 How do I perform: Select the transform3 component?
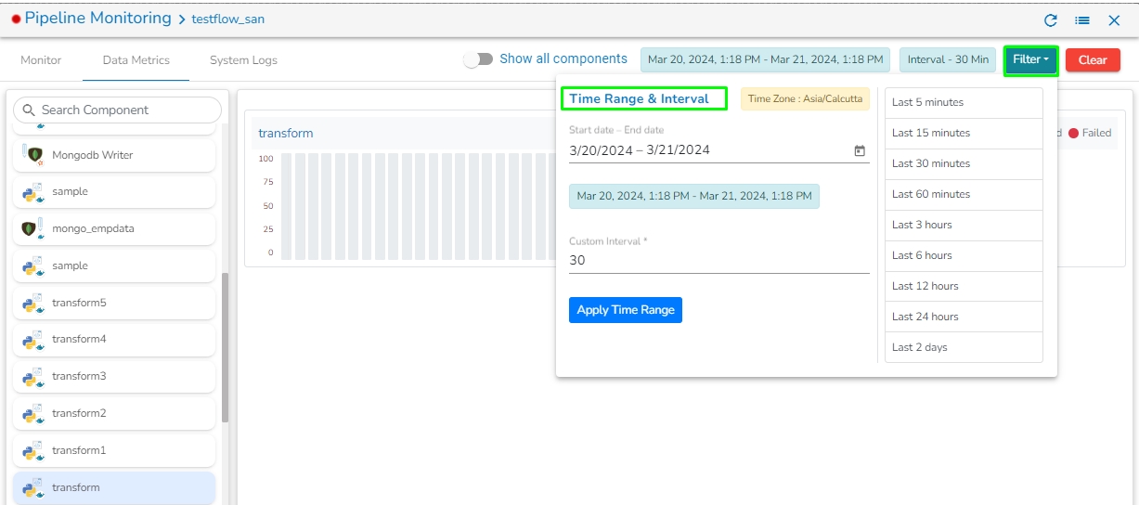(114, 376)
